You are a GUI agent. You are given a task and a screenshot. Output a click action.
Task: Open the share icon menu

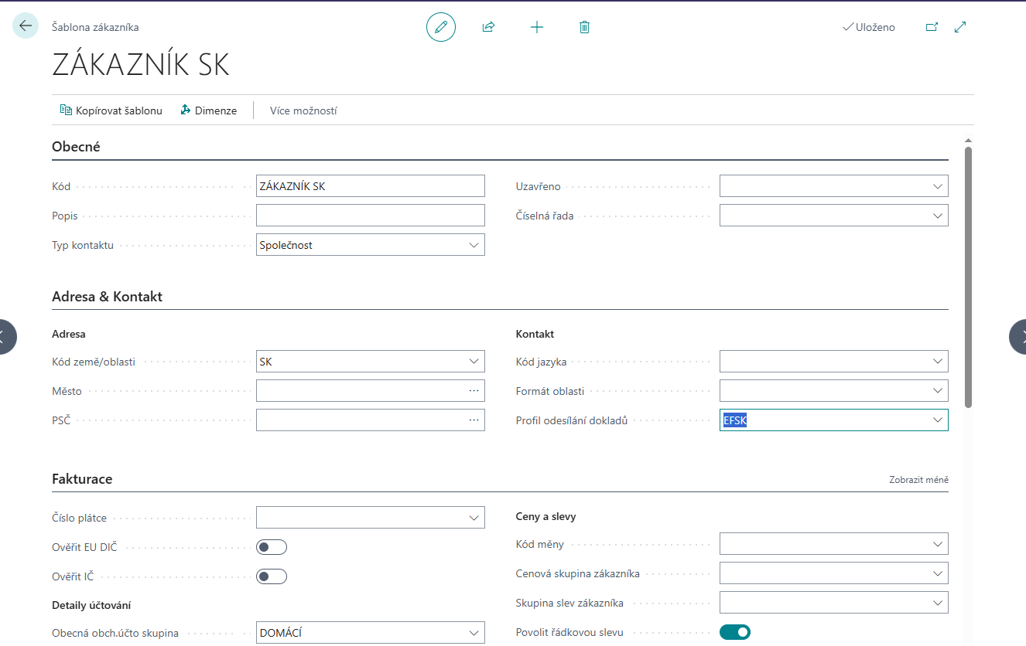(488, 27)
